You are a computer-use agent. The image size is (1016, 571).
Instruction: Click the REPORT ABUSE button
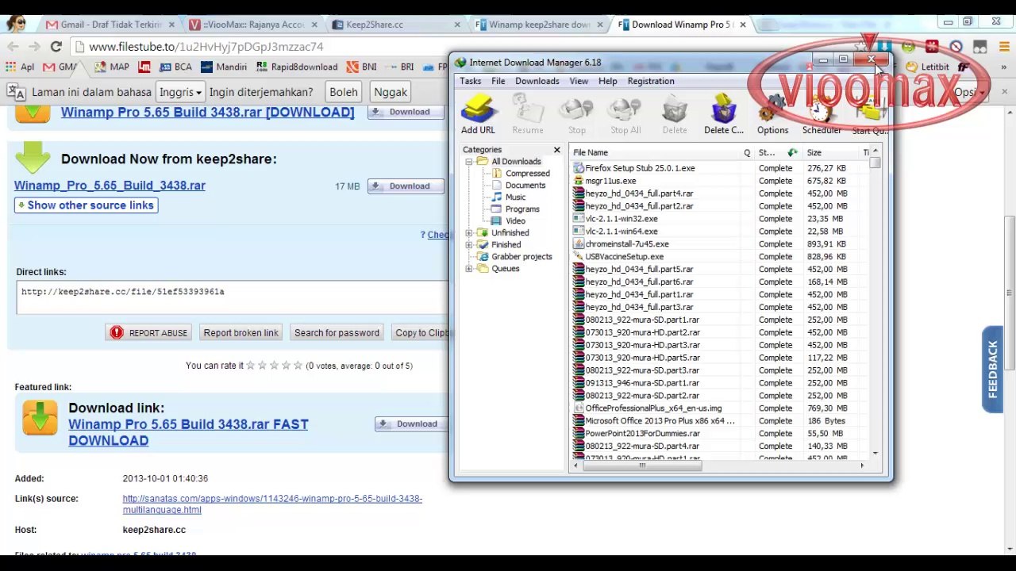point(148,333)
